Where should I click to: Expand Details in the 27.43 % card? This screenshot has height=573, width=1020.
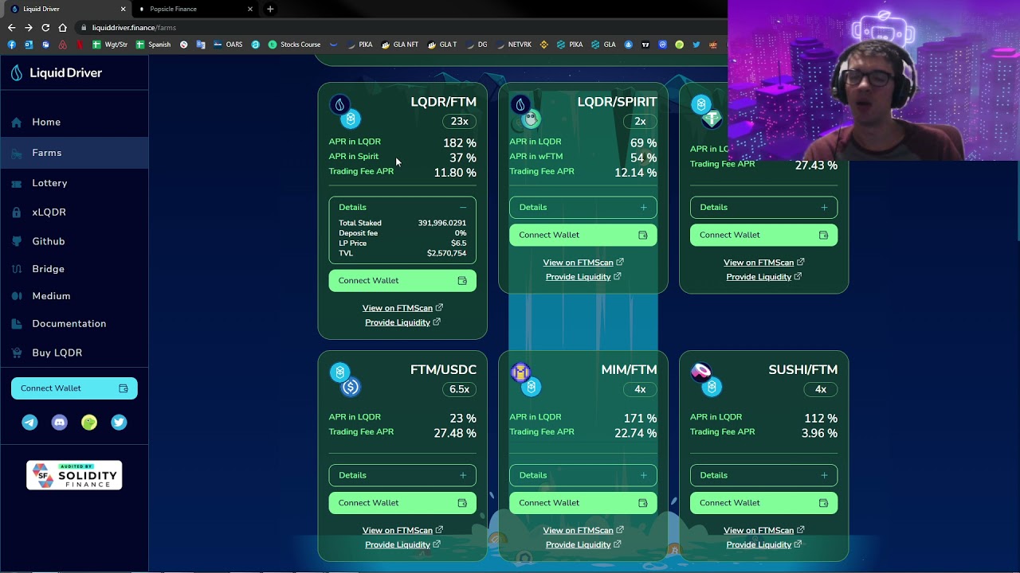coord(763,207)
